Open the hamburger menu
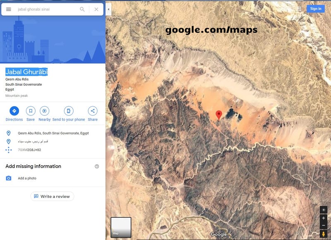The image size is (331, 240). click(x=8, y=9)
